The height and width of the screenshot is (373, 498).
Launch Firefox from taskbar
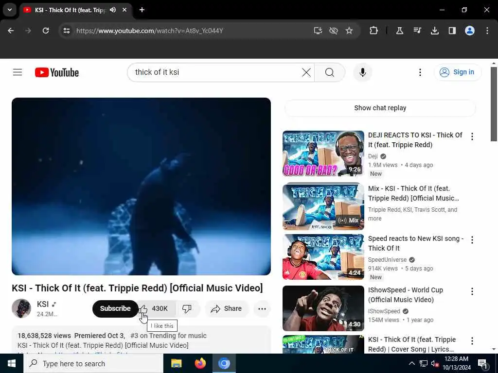[200, 363]
